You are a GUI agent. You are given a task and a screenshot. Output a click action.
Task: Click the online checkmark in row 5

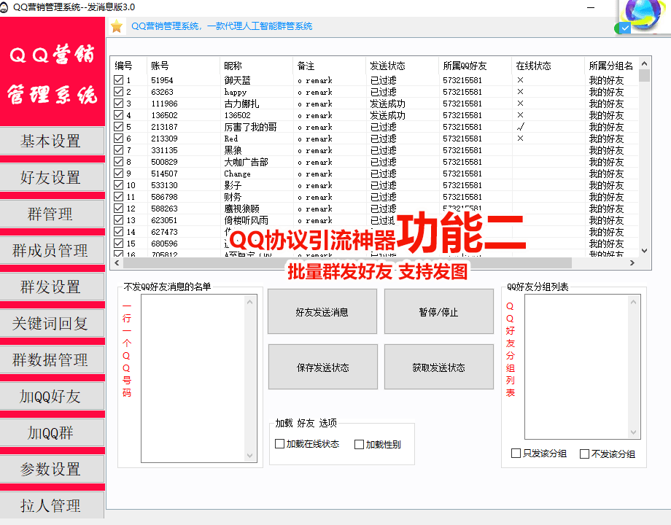520,127
